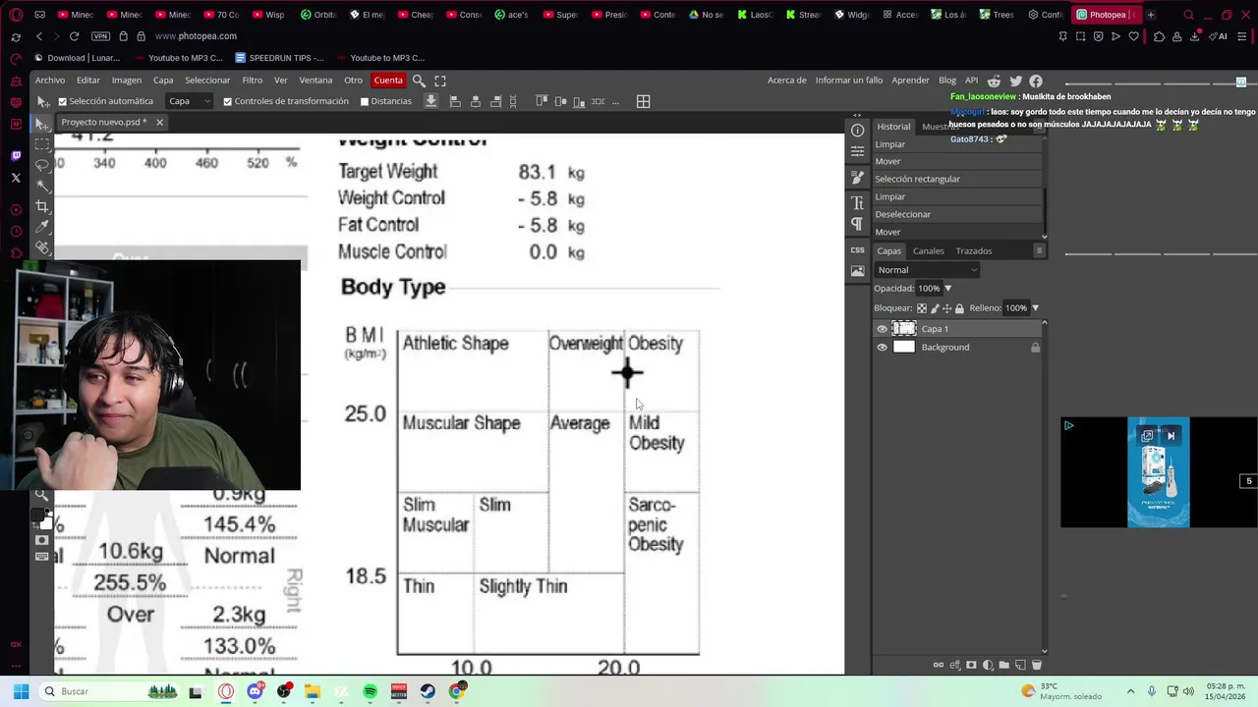Lock image pixels brush icon
This screenshot has height=707, width=1258.
934,308
